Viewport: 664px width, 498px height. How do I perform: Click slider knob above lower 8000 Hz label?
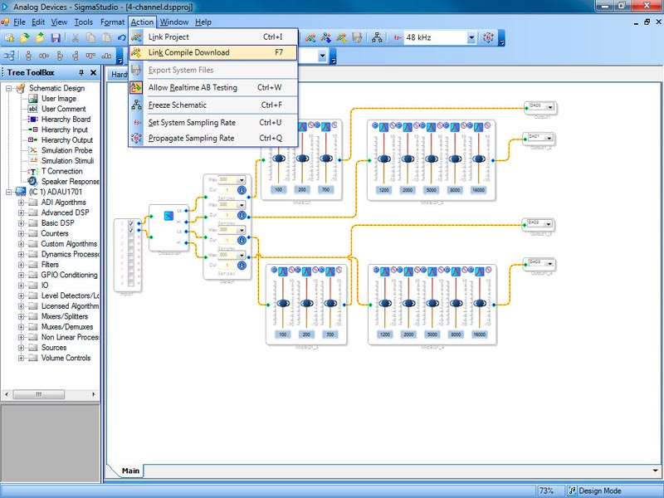click(456, 303)
